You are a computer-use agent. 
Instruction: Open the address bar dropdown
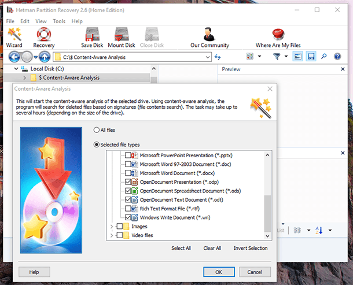pos(208,57)
